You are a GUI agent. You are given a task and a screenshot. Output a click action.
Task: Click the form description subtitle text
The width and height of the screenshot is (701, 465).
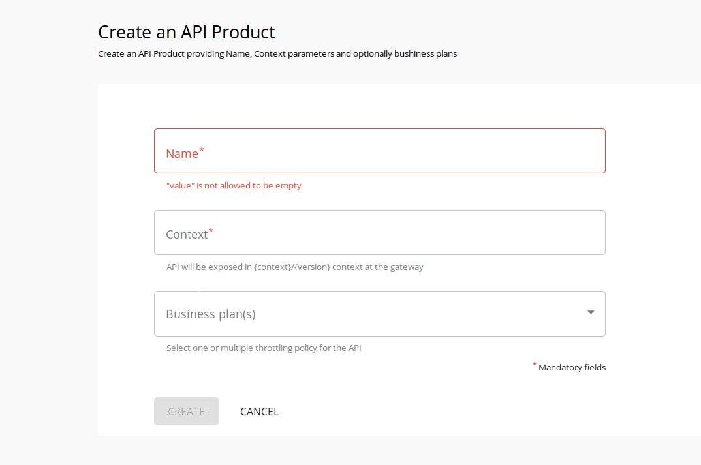tap(277, 53)
